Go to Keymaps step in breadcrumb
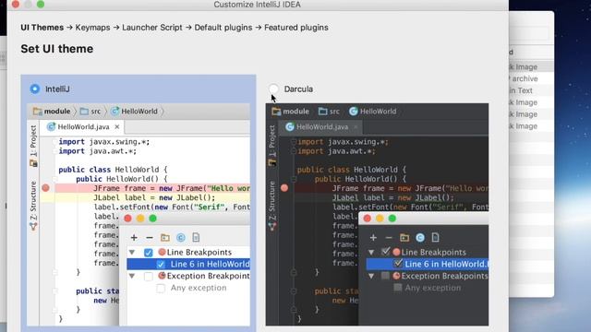The image size is (591, 332). pyautogui.click(x=92, y=28)
